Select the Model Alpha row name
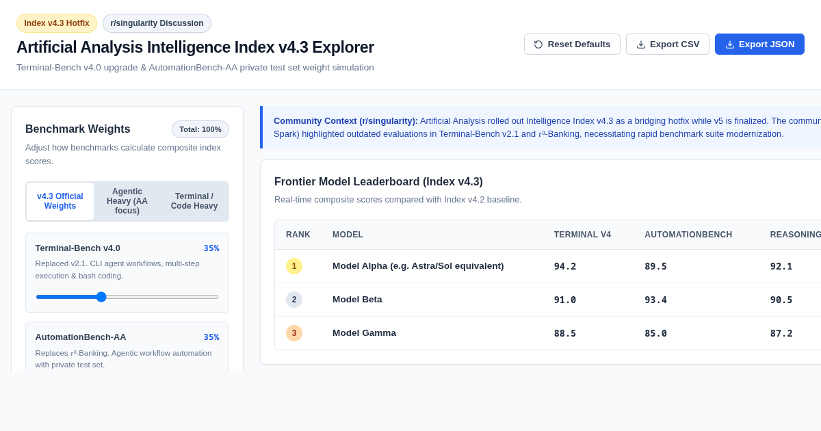This screenshot has width=821, height=431. point(418,266)
